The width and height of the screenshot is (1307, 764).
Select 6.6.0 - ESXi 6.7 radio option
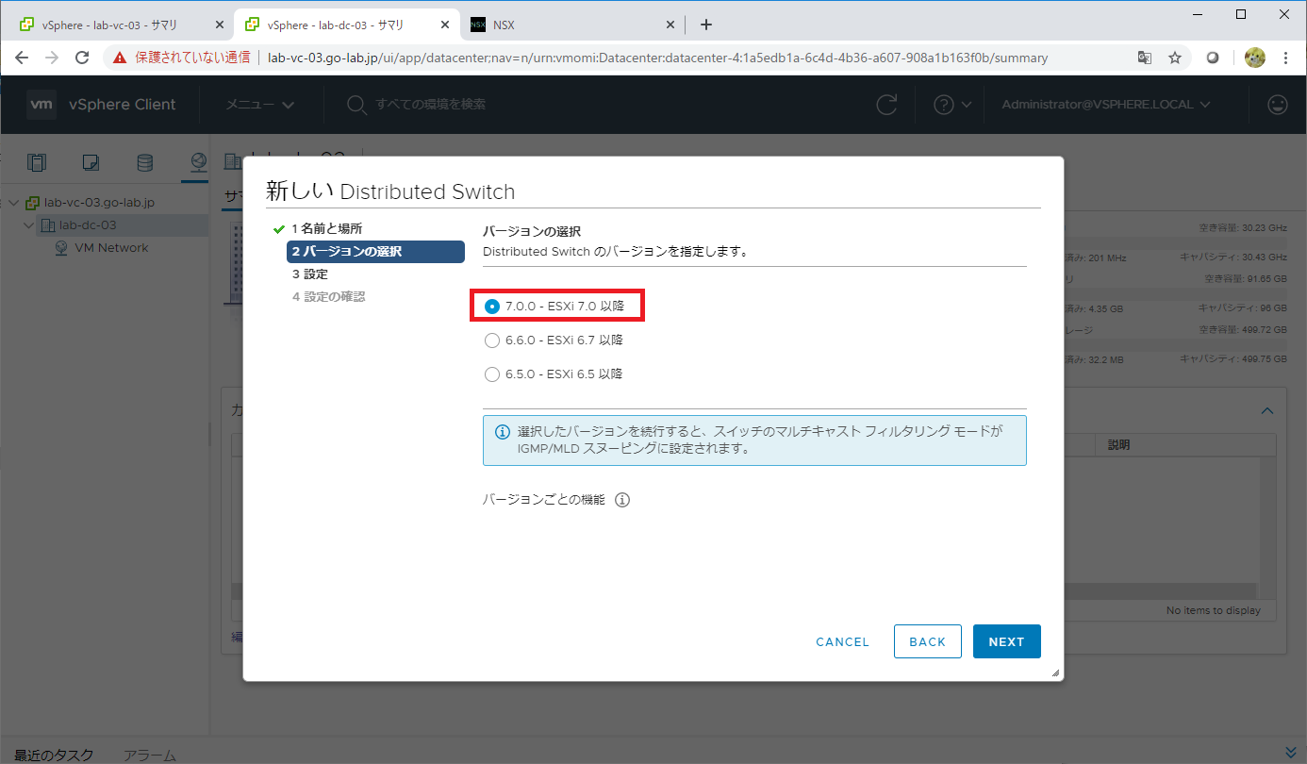[x=491, y=340]
